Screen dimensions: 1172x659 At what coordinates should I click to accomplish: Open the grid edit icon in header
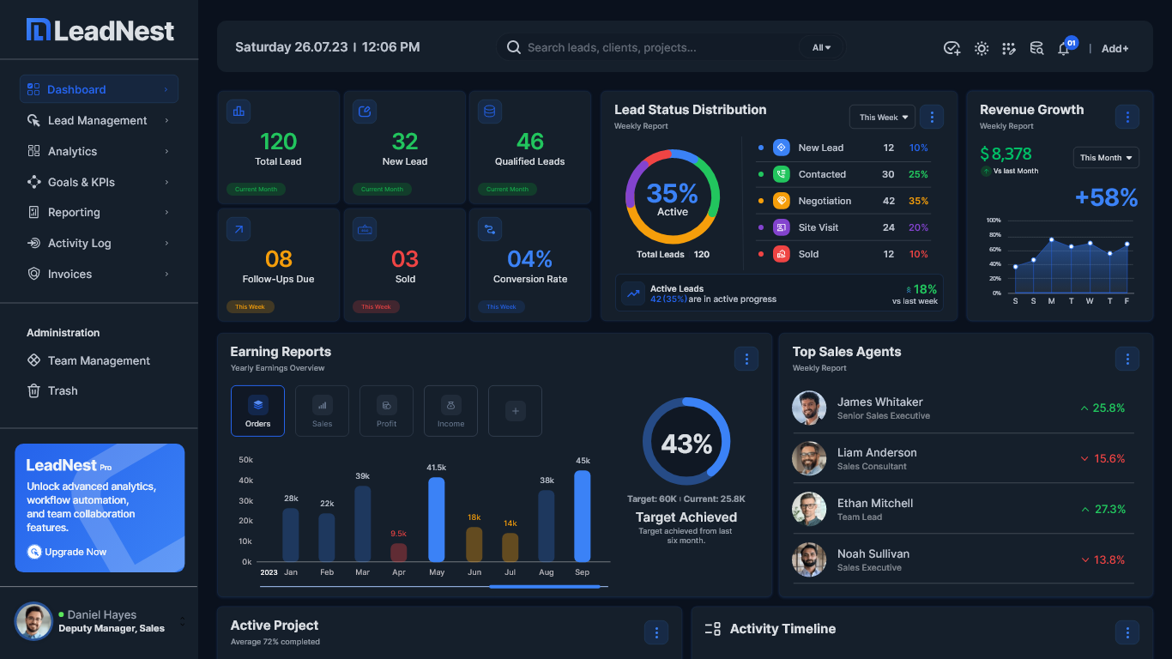click(x=1009, y=48)
